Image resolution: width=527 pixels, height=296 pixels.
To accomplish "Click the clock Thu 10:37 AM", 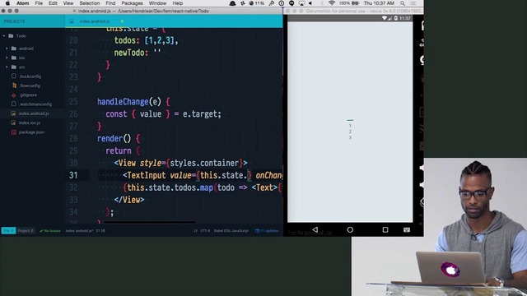I will coord(379,3).
